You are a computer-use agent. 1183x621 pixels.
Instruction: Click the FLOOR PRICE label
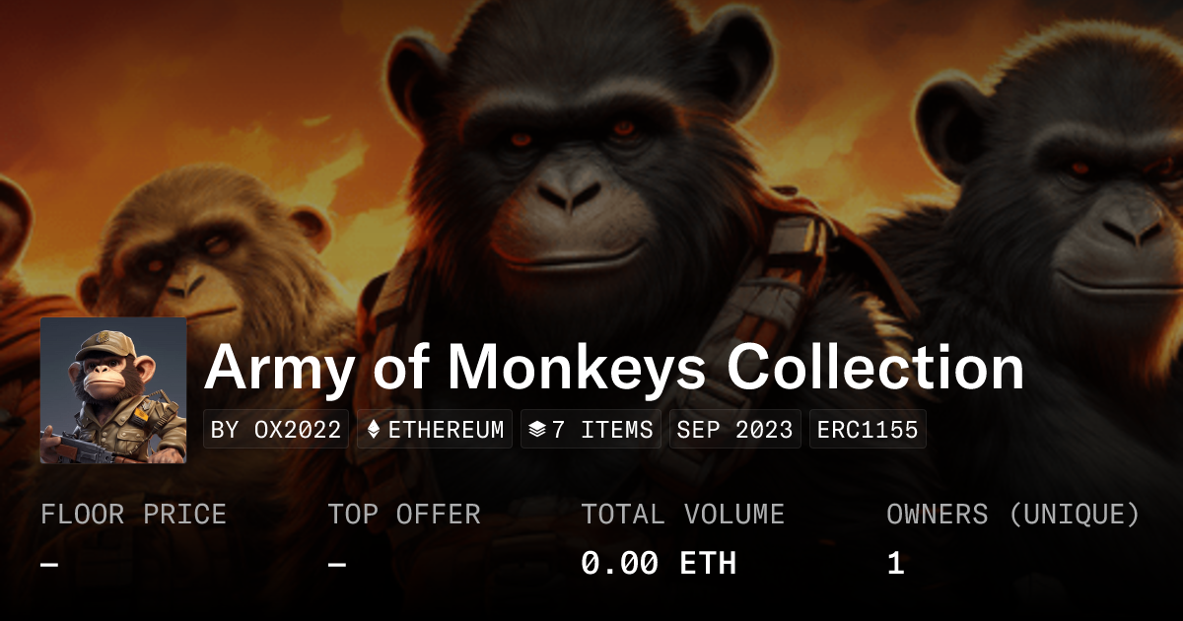point(133,515)
